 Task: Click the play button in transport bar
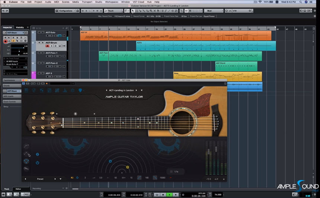pos(169,195)
